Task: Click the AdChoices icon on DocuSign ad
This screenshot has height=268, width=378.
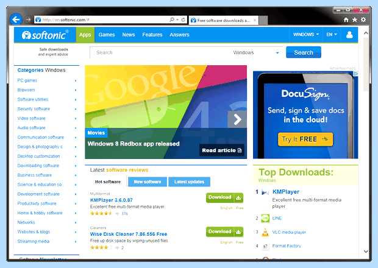Action: [x=356, y=74]
